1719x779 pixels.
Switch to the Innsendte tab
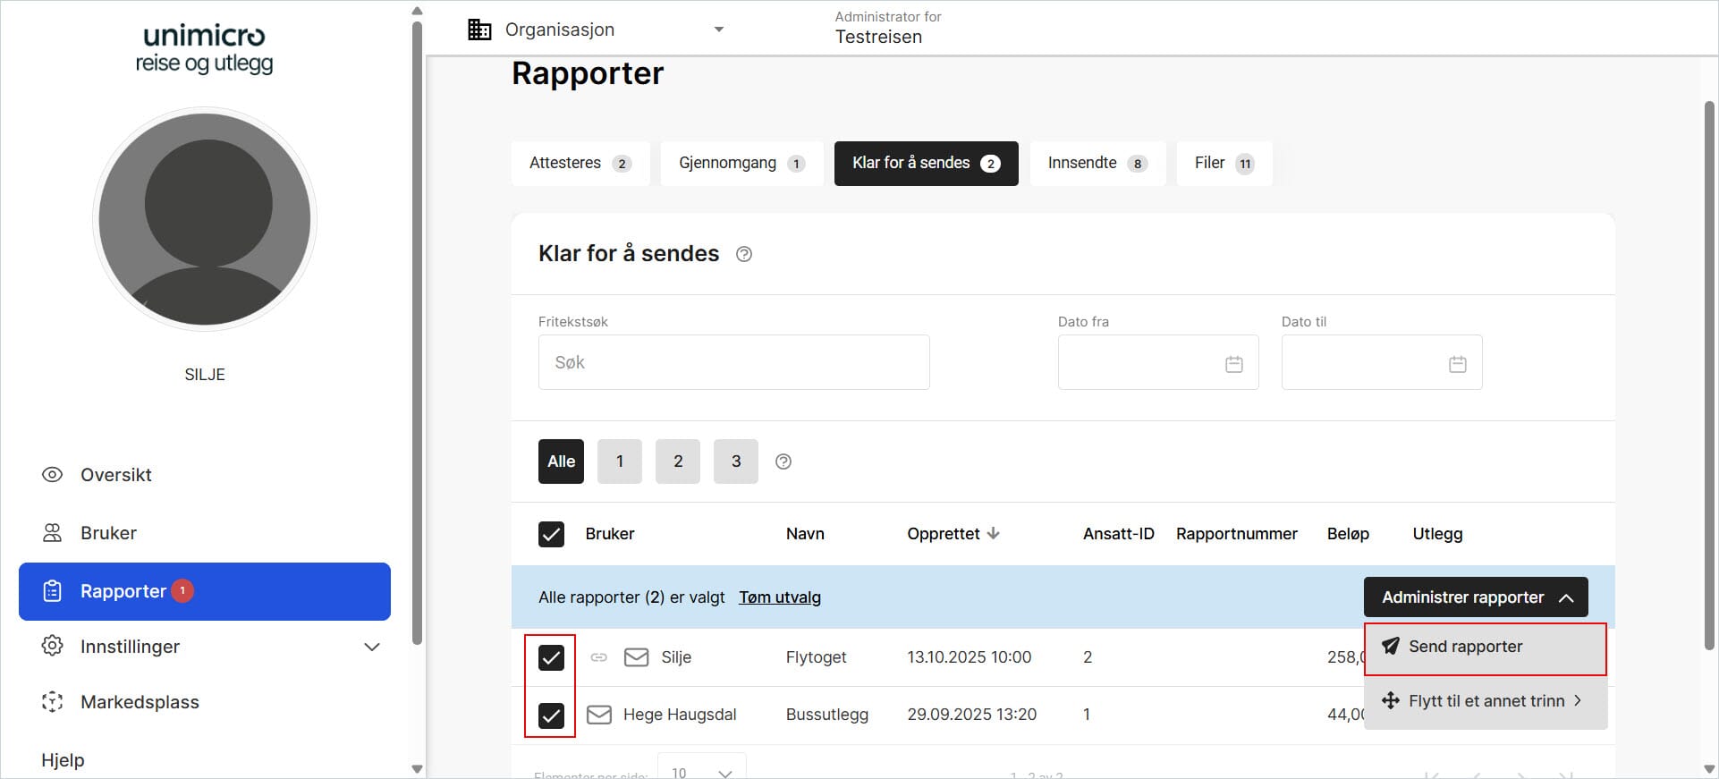point(1097,163)
